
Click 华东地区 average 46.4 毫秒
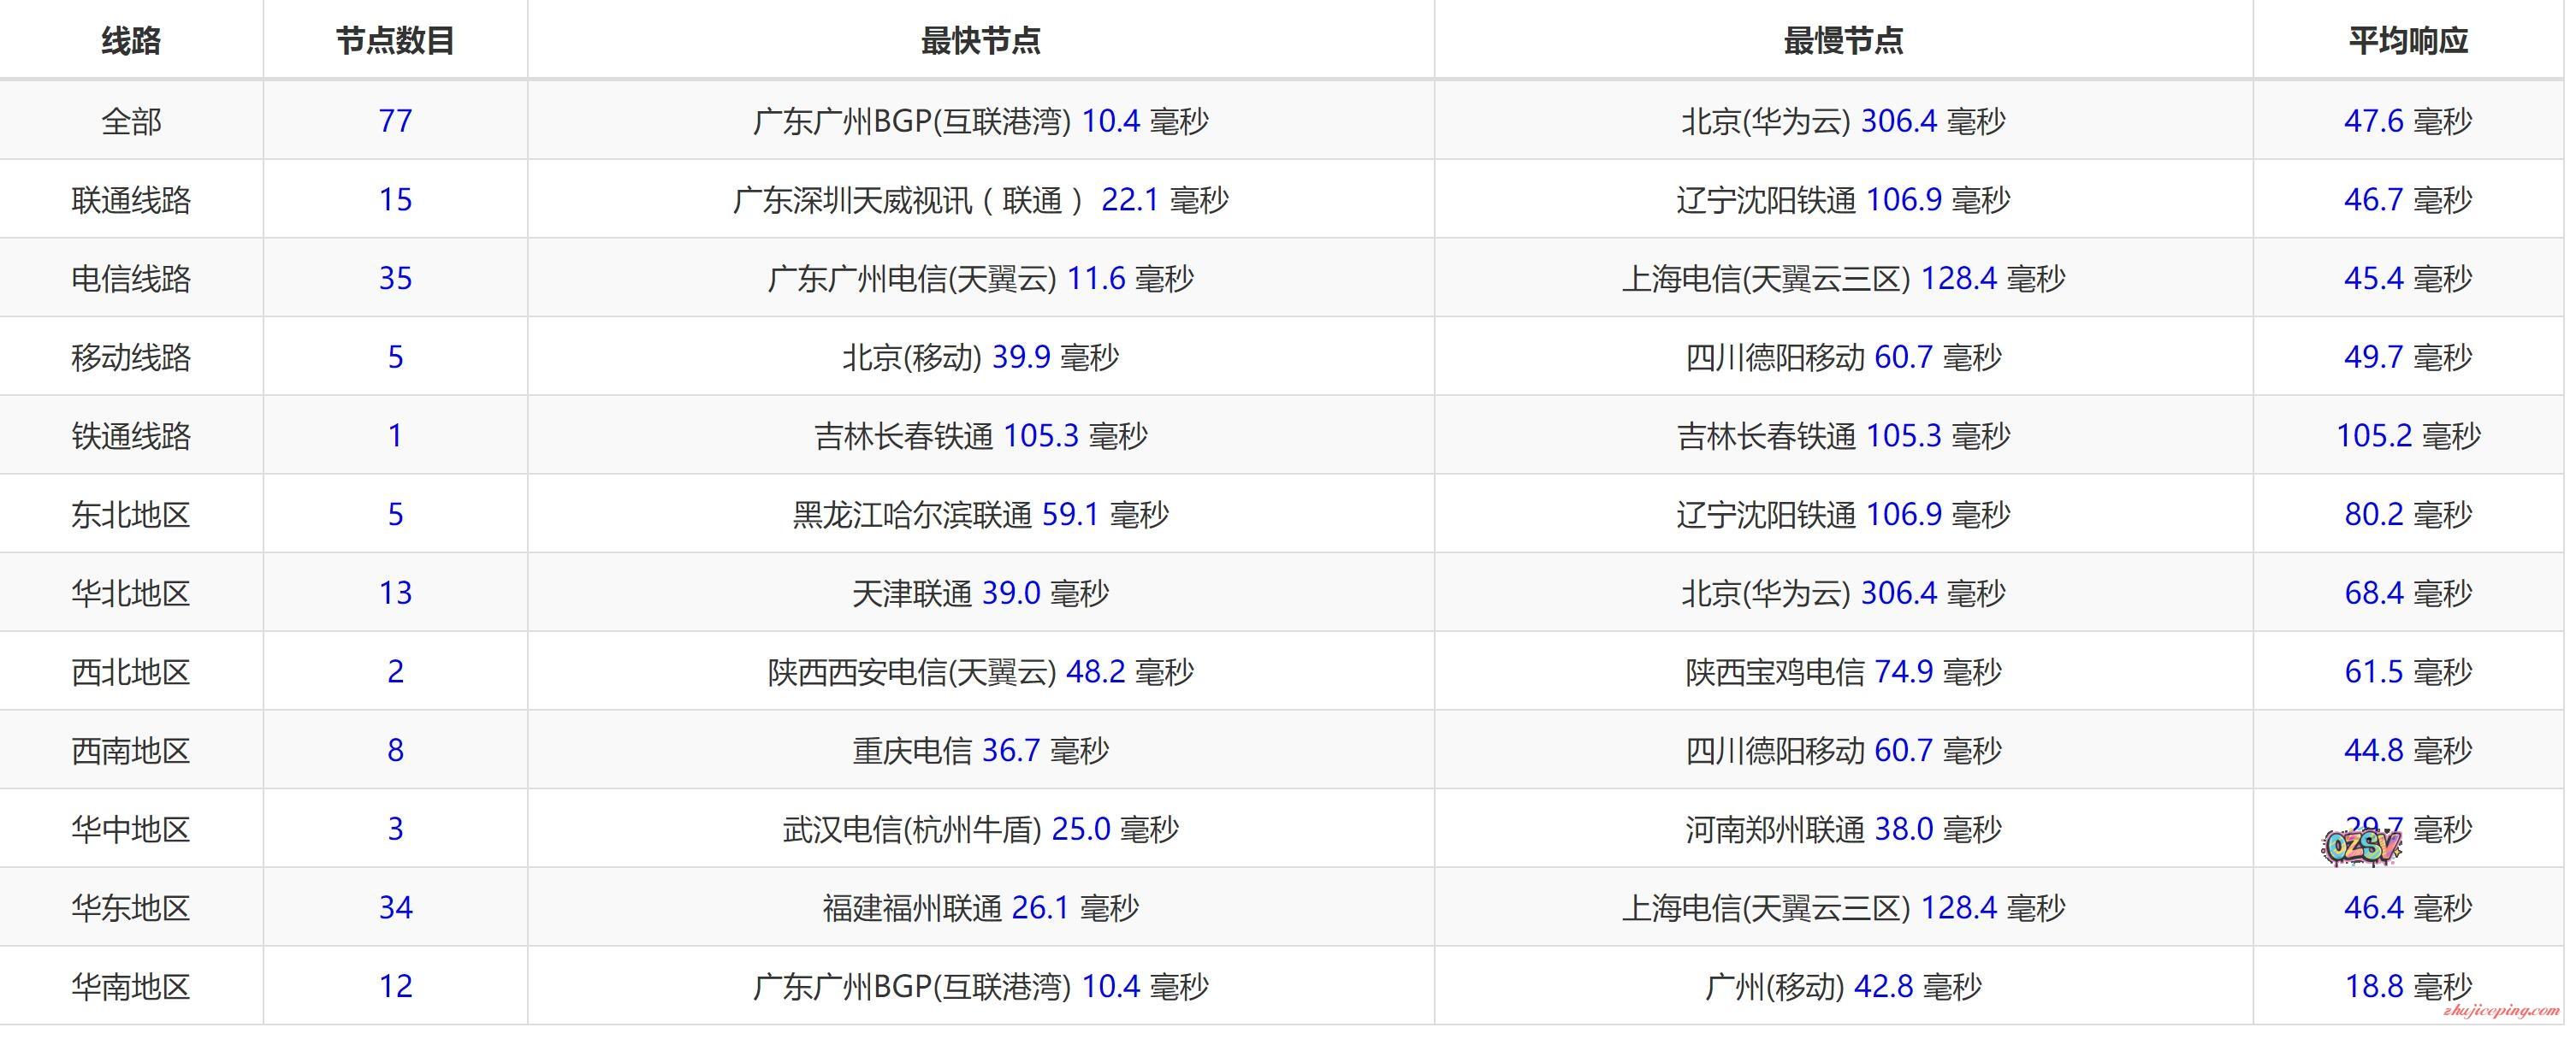coord(2408,908)
